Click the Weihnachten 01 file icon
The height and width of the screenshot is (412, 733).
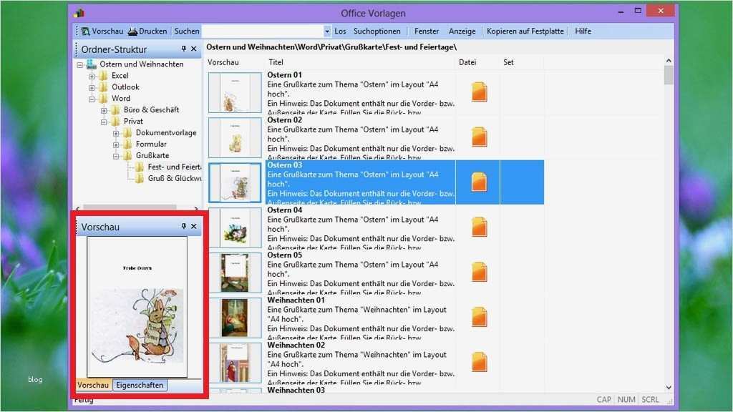(x=479, y=317)
